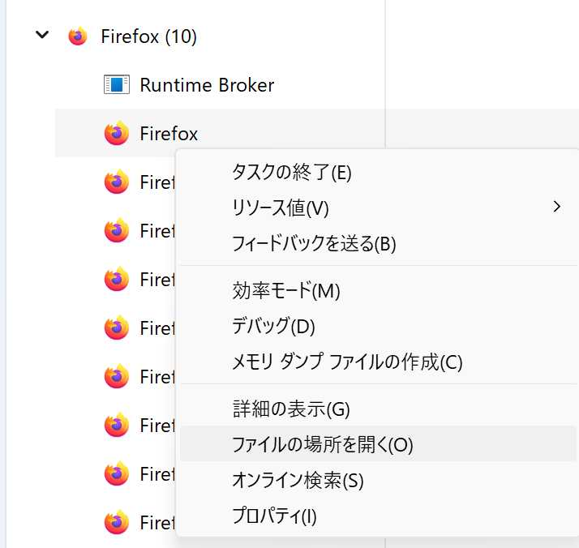
Task: Open the リソース値(V) submenu
Action: click(x=281, y=208)
